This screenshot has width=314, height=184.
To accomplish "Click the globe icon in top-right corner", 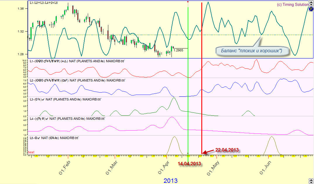I will (x=311, y=9).
